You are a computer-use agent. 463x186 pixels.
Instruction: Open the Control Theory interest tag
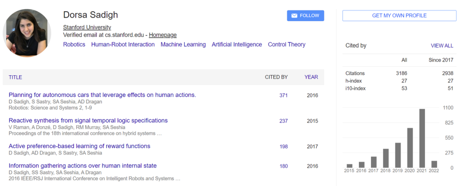286,44
